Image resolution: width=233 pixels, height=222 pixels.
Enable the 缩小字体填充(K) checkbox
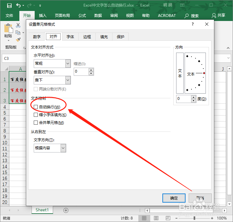coord(36,115)
